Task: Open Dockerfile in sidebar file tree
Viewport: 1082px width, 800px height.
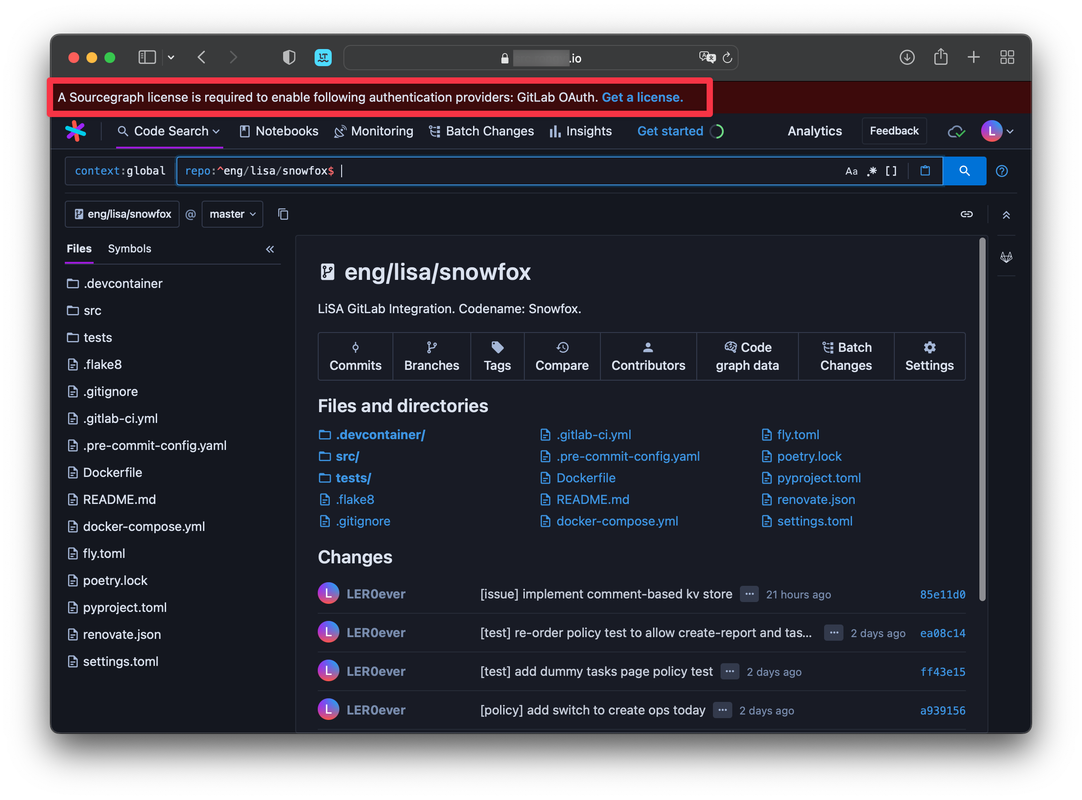Action: [104, 472]
